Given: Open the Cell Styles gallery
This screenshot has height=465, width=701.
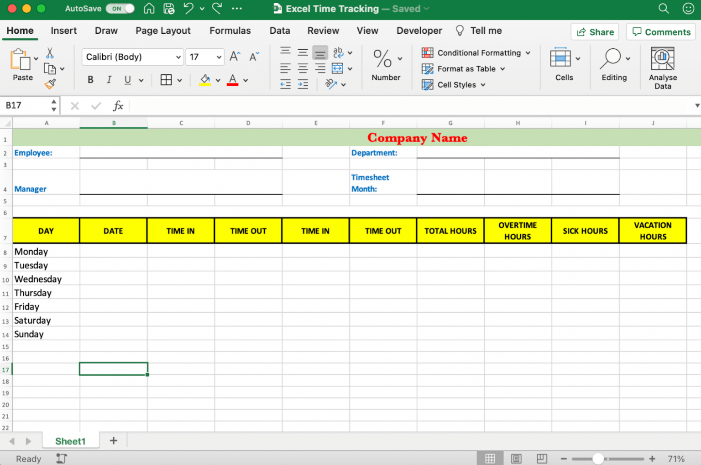Looking at the screenshot, I should click(x=453, y=85).
